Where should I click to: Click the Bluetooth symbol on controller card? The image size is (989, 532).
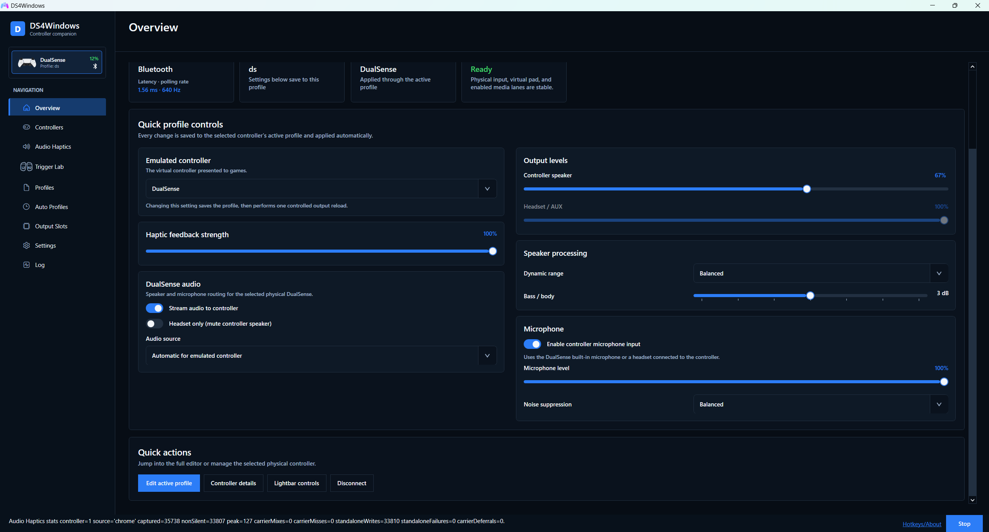click(x=95, y=66)
